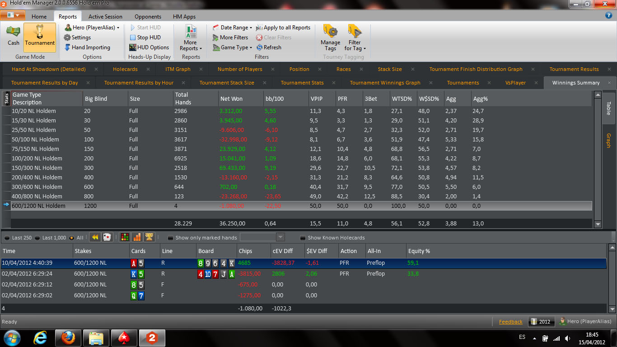
Task: Open Windows Explorer folder in taskbar
Action: pos(96,338)
